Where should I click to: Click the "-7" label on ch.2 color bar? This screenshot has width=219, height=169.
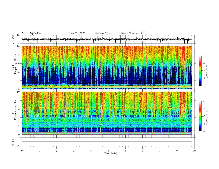204,131
